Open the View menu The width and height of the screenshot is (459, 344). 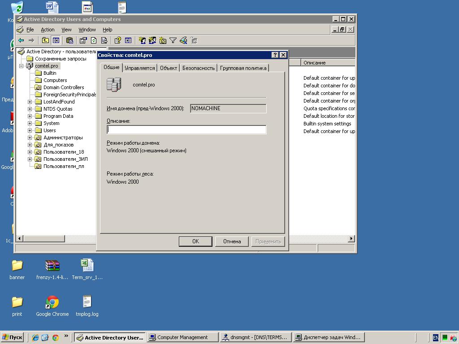coord(66,30)
